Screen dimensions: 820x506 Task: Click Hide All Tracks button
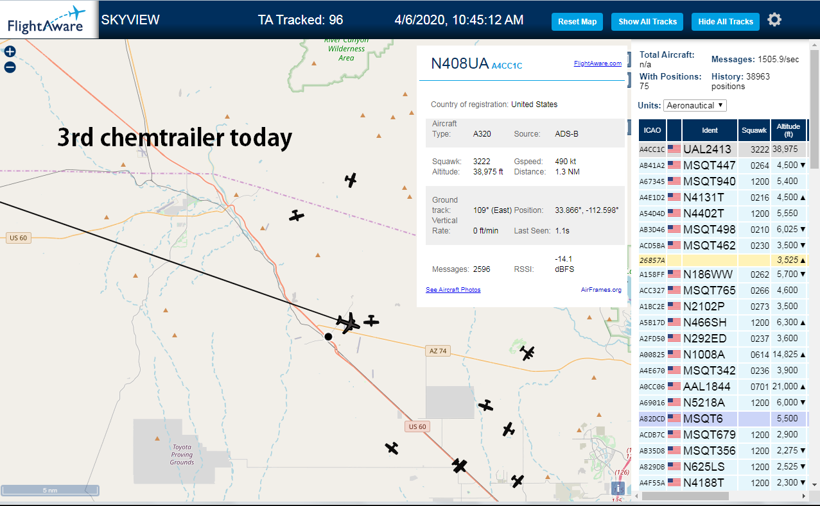726,22
